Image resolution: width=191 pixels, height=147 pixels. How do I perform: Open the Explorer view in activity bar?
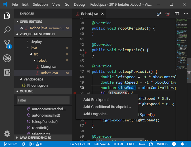tap(7, 16)
